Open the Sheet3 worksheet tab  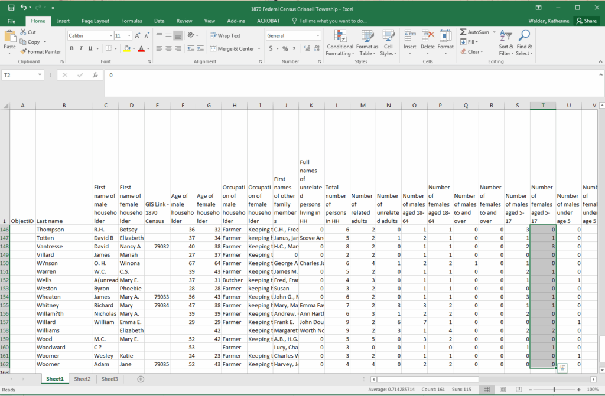coord(109,379)
